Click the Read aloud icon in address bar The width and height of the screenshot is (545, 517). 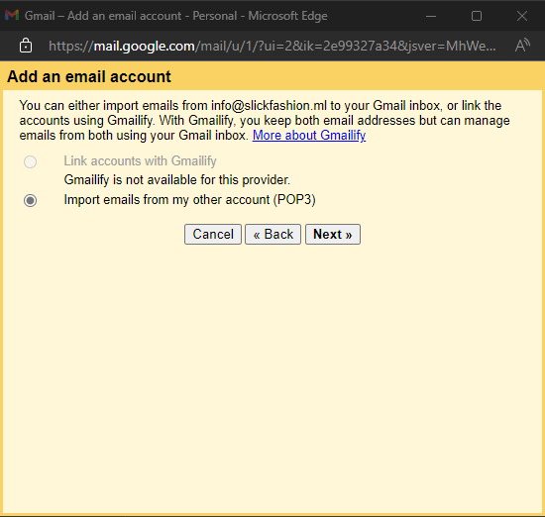tap(522, 46)
